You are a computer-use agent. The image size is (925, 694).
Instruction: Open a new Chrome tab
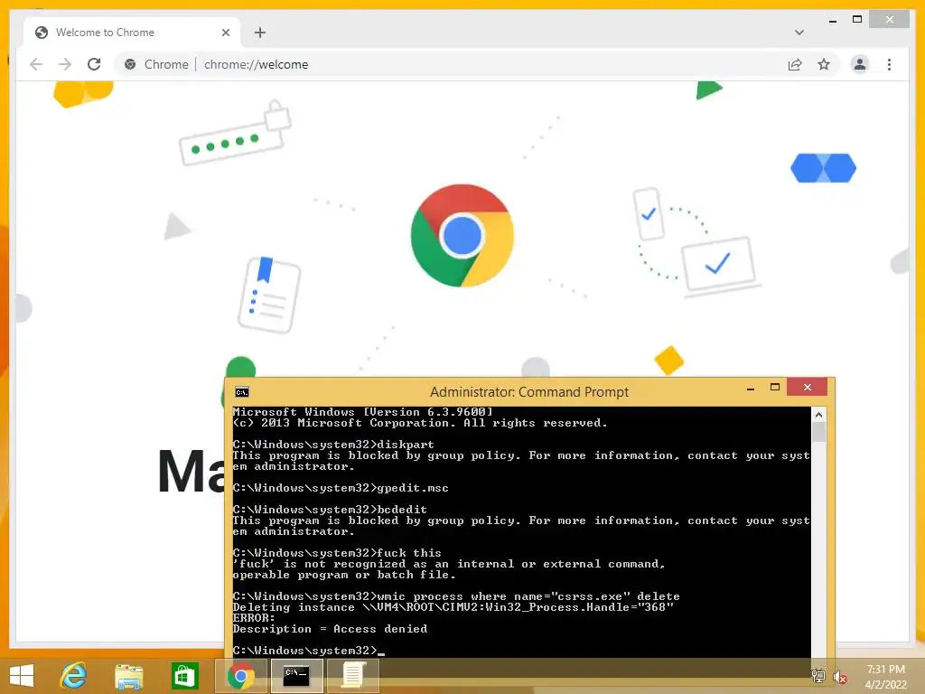click(x=259, y=33)
